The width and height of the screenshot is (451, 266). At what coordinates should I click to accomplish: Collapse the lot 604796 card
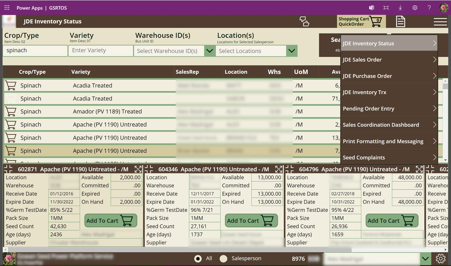point(290,169)
